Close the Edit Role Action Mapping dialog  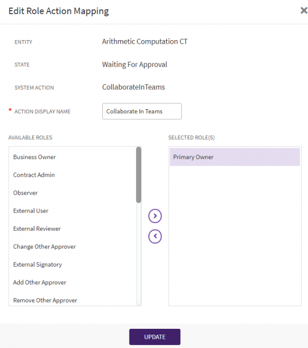coord(304,10)
